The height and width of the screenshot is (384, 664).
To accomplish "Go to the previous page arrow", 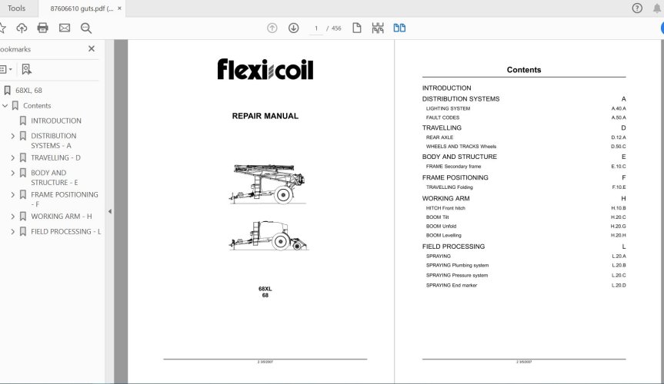I will tap(272, 28).
